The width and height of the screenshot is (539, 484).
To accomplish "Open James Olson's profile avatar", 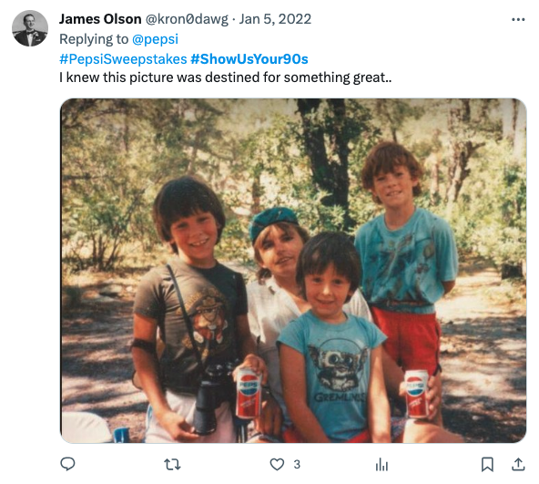I will pos(30,28).
